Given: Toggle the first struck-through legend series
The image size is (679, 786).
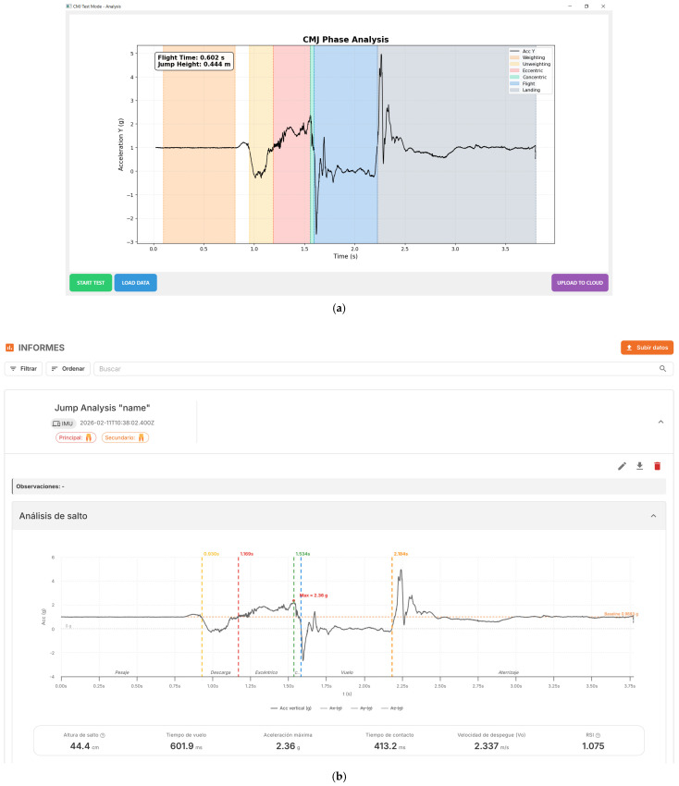Looking at the screenshot, I should 331,708.
